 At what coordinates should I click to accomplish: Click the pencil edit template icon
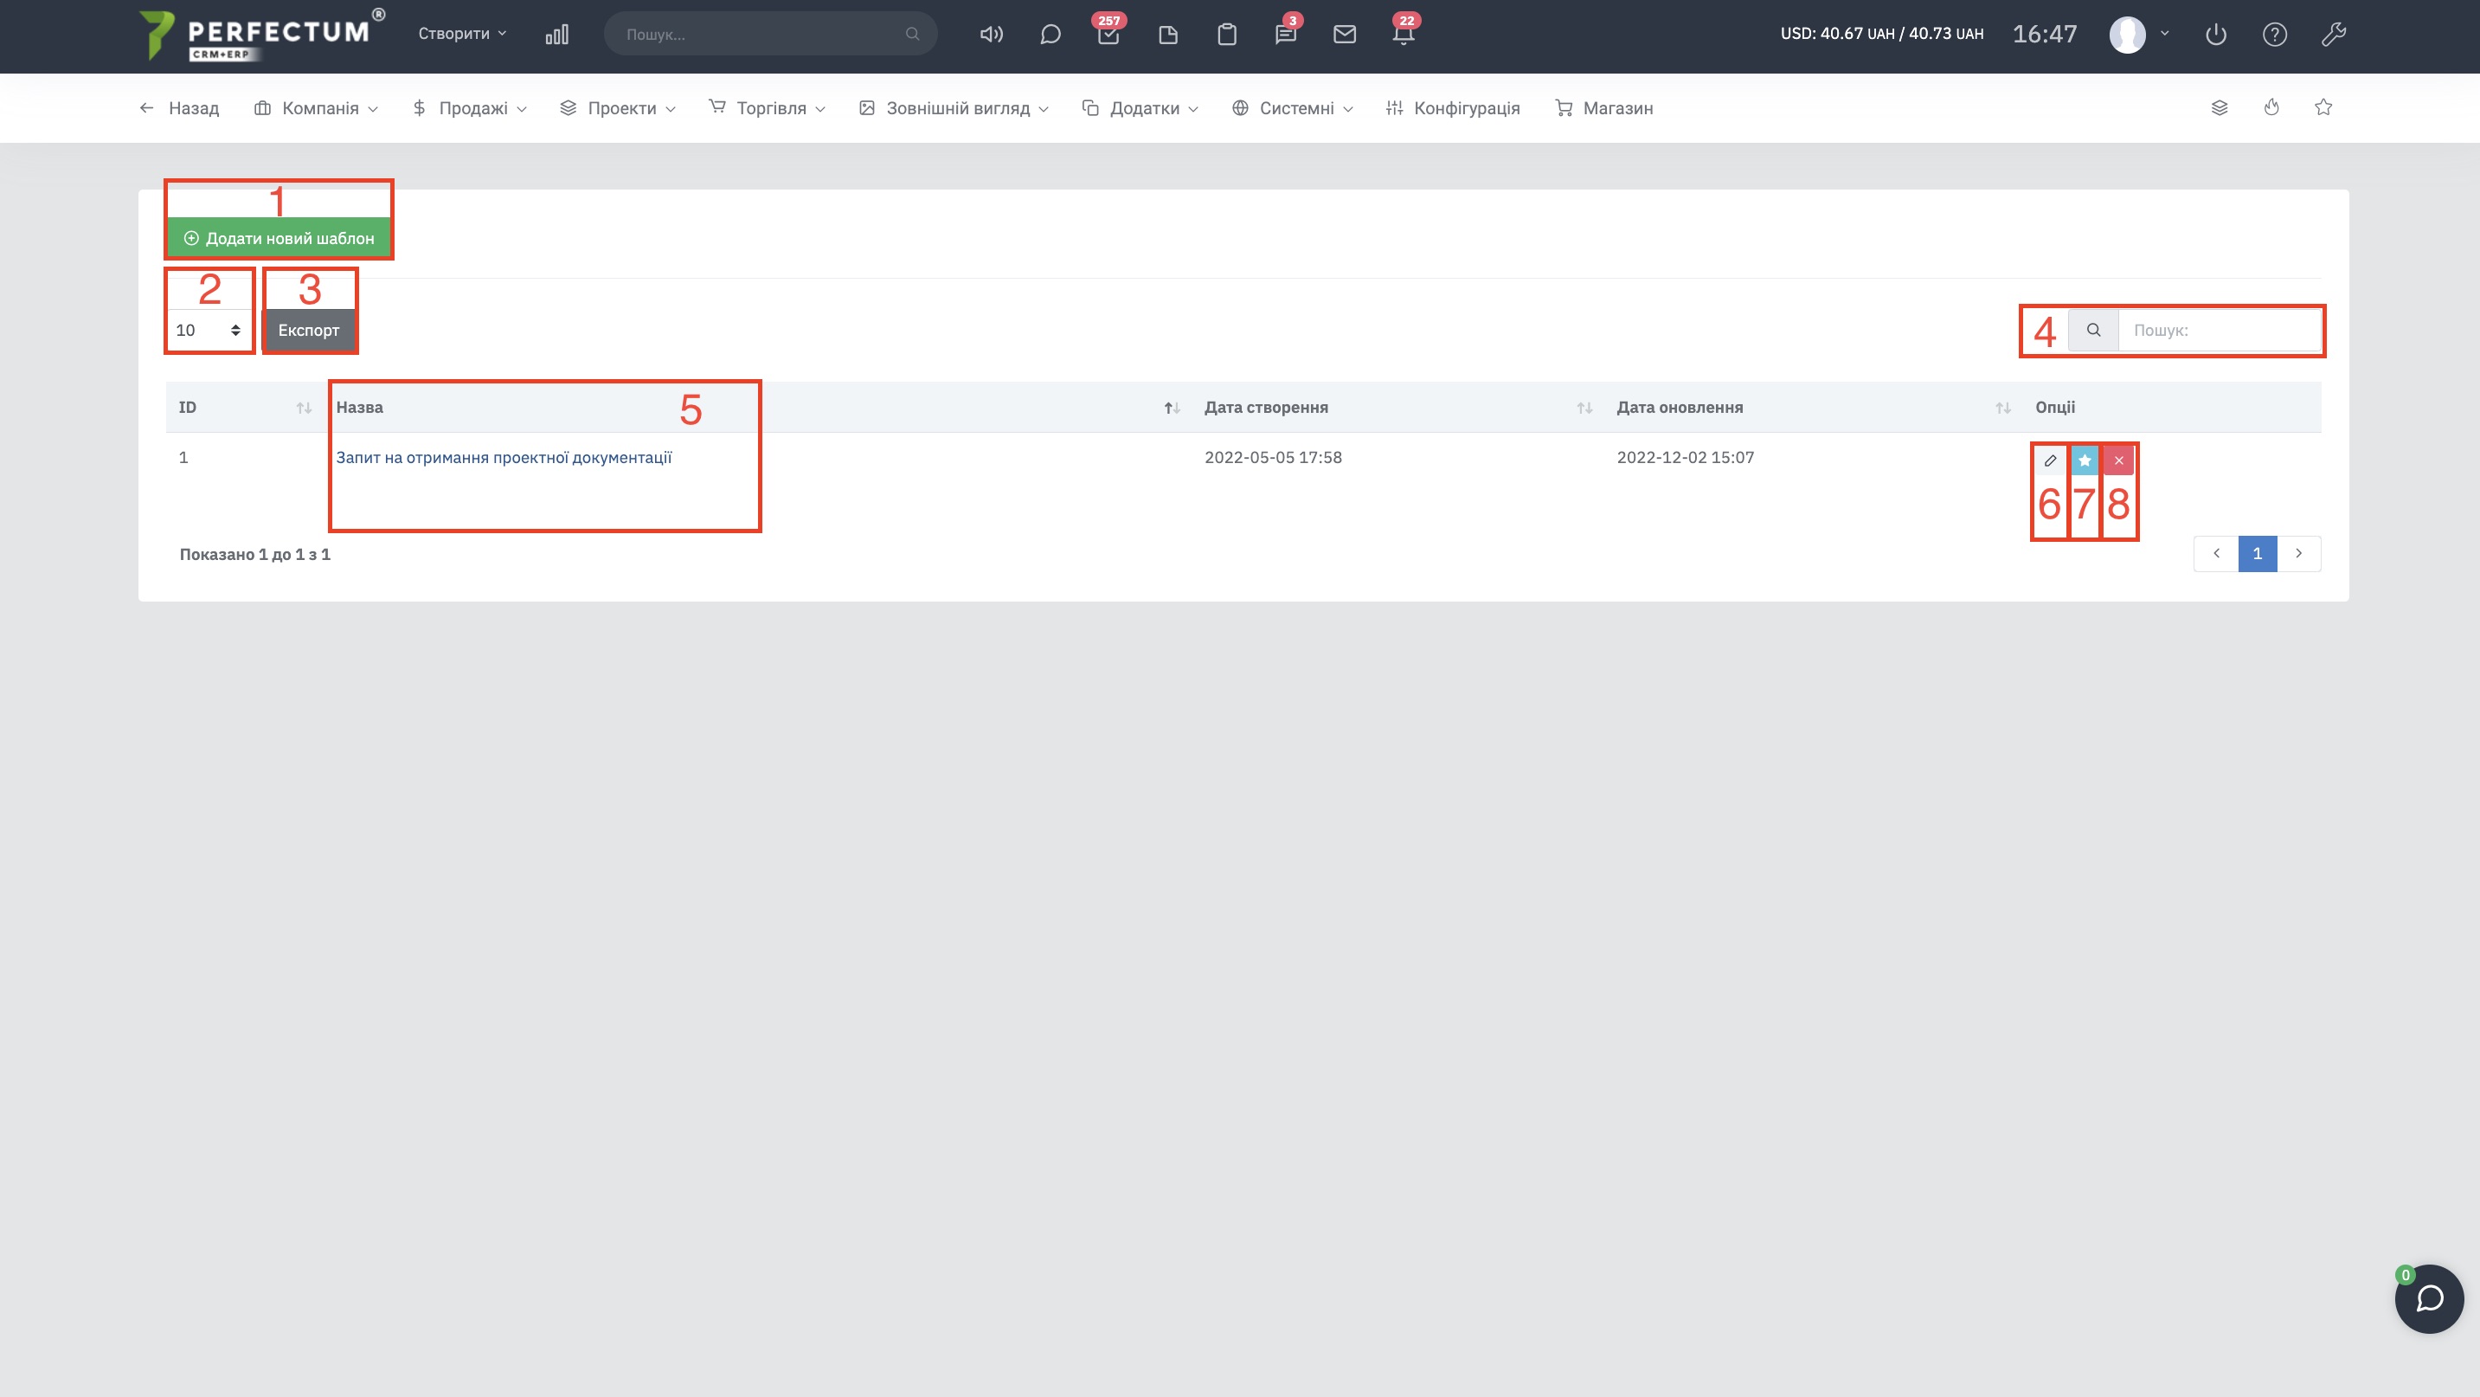pos(2050,460)
